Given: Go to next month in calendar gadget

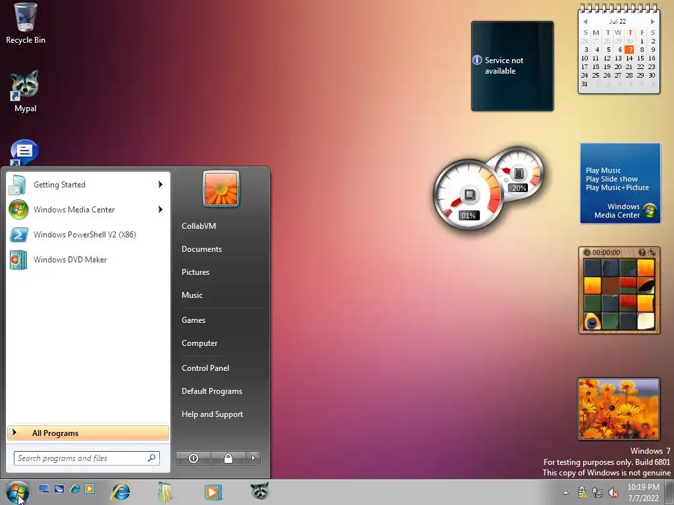Looking at the screenshot, I should tap(652, 22).
